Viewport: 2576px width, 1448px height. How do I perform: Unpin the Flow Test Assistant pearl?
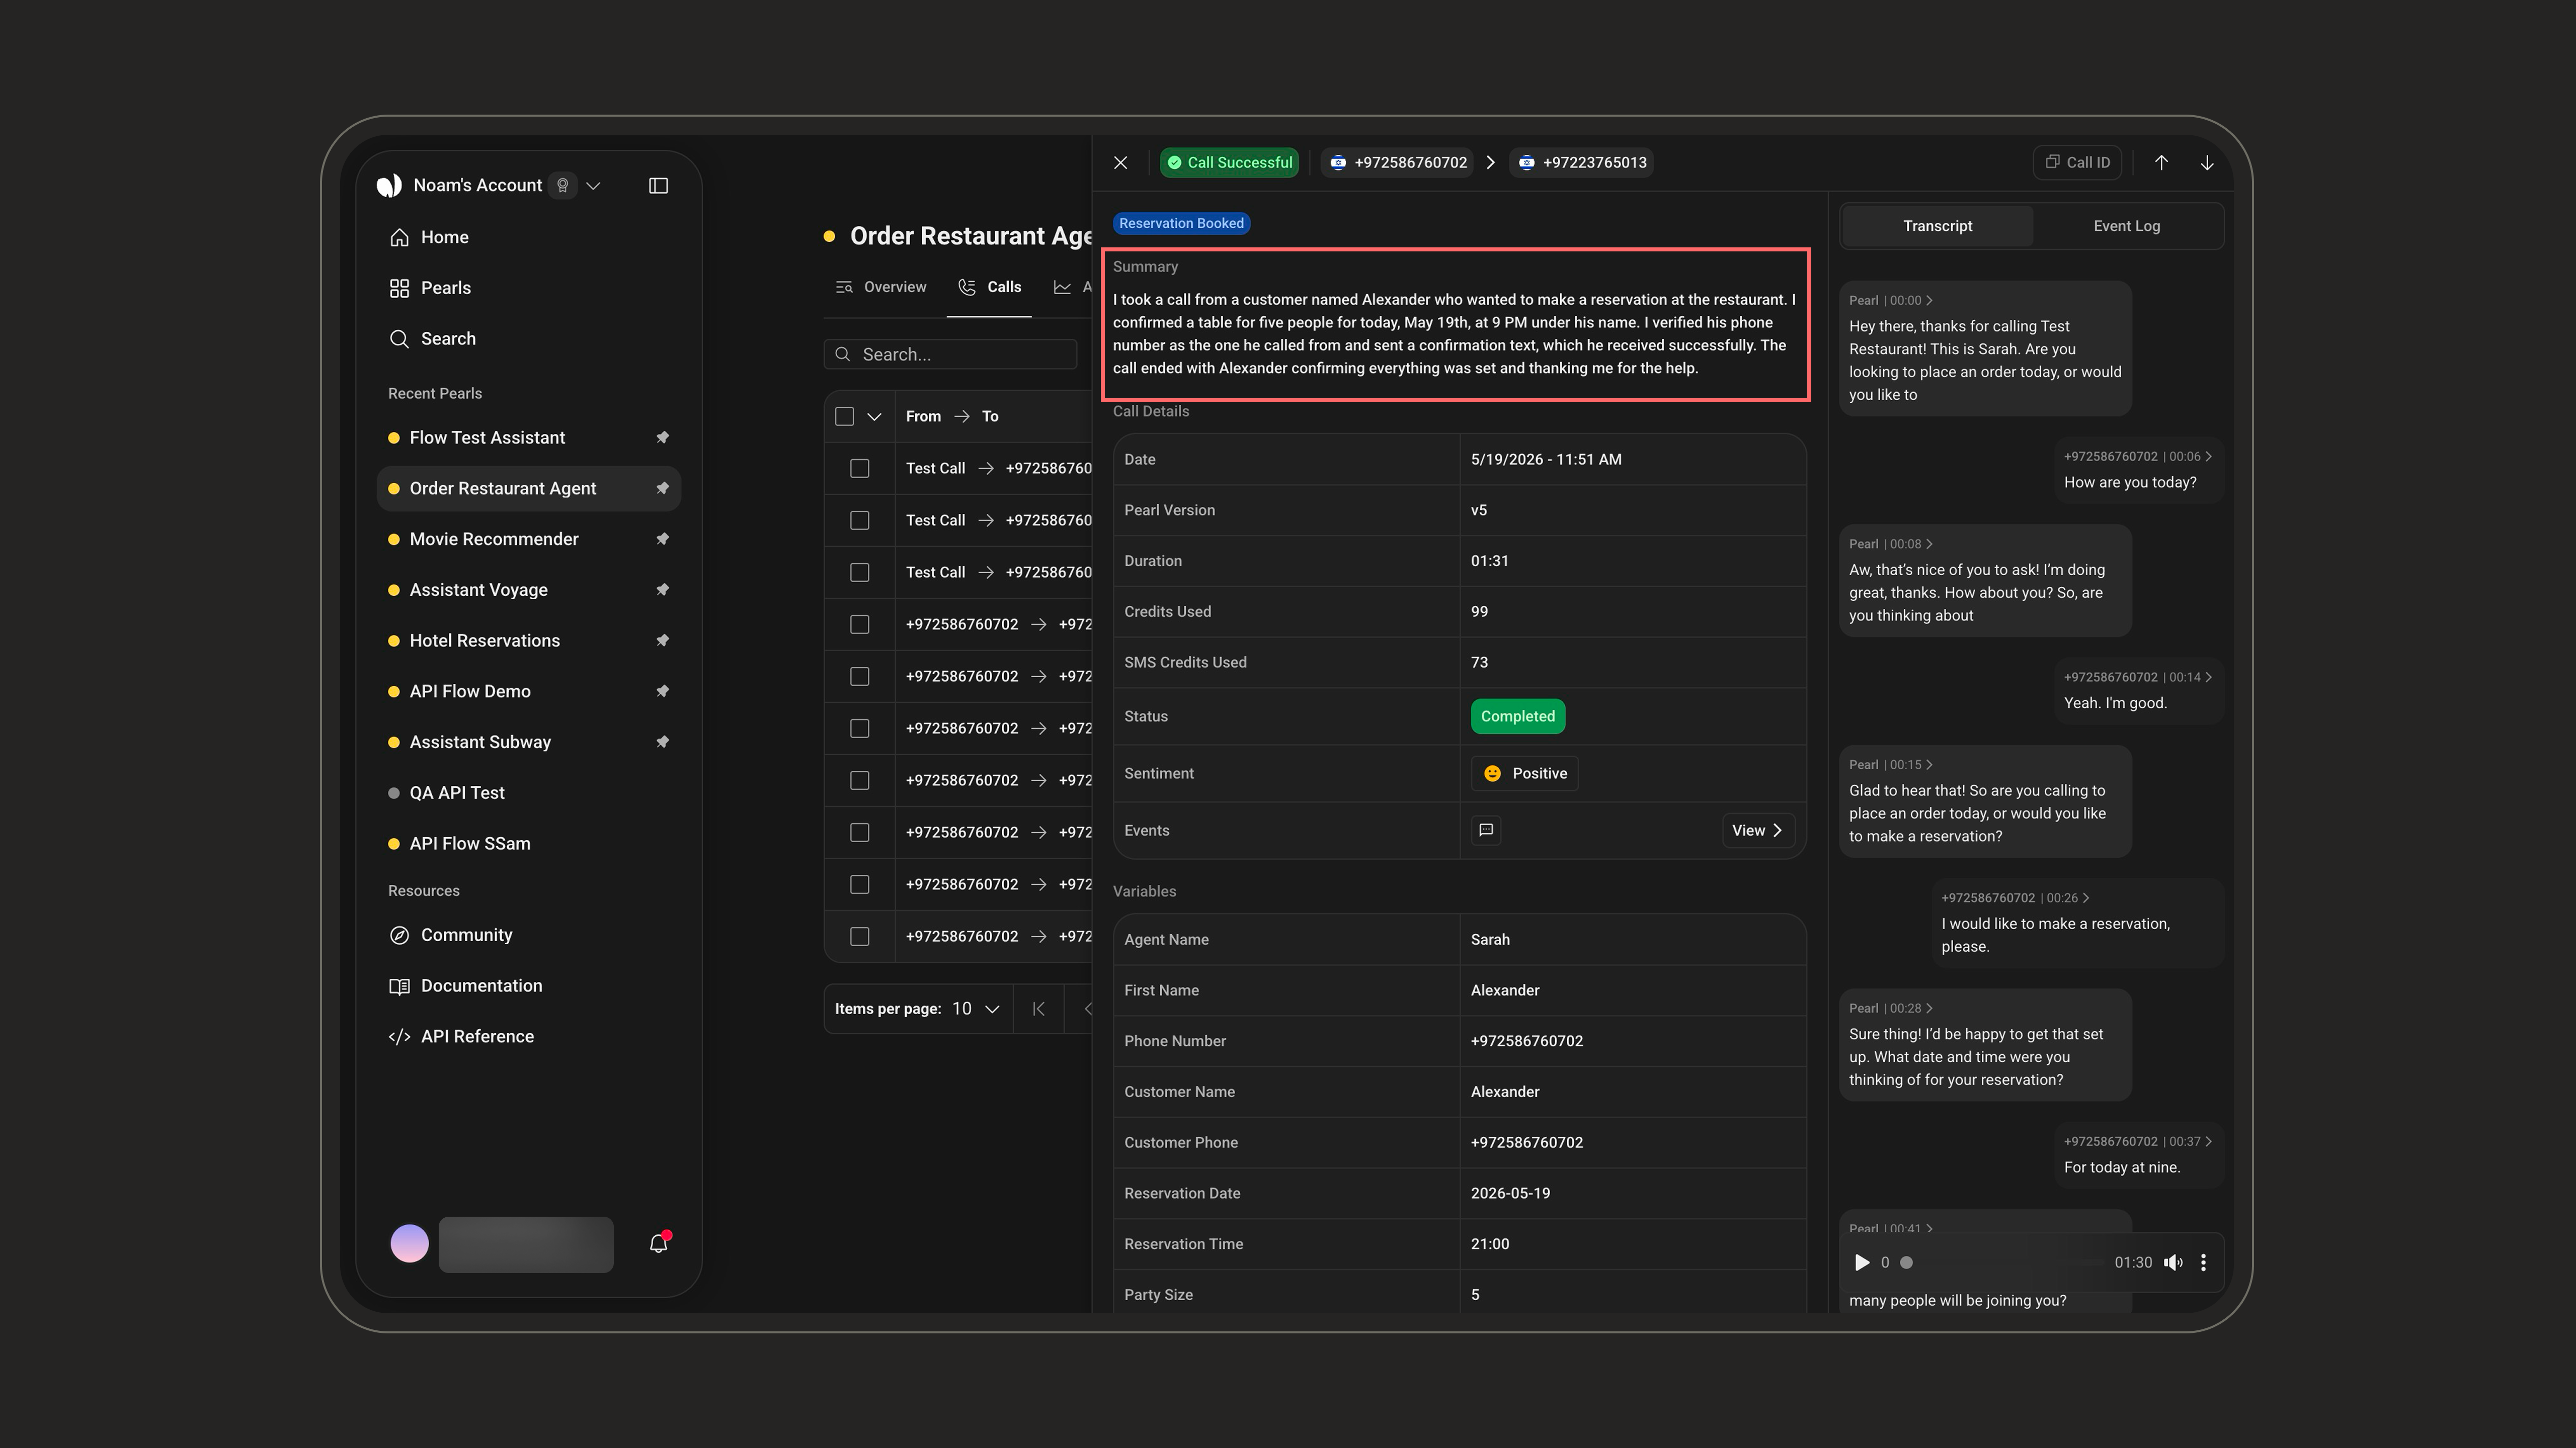pos(662,438)
